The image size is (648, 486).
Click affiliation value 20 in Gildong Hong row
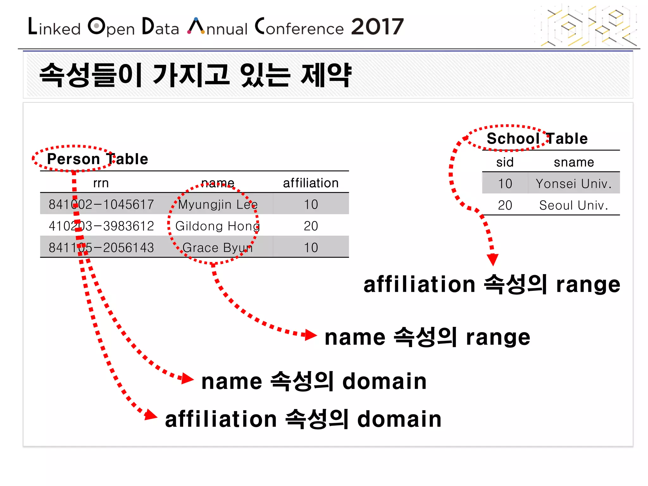311,226
